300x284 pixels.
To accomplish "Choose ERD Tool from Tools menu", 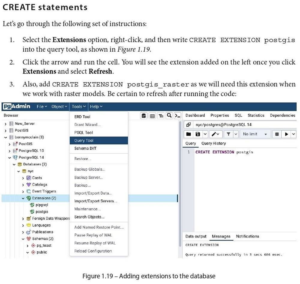I will click(99, 116).
